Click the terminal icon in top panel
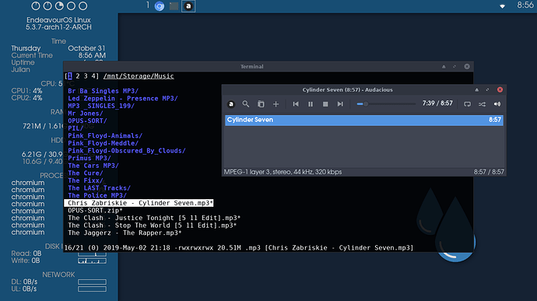Viewport: 537px width, 301px height. pos(174,6)
